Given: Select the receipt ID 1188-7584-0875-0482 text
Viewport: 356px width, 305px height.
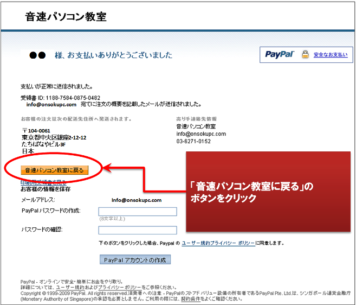Looking at the screenshot, I should [73, 98].
